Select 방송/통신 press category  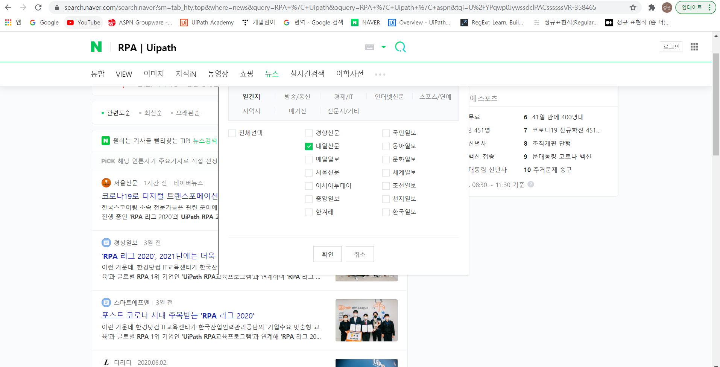(297, 97)
